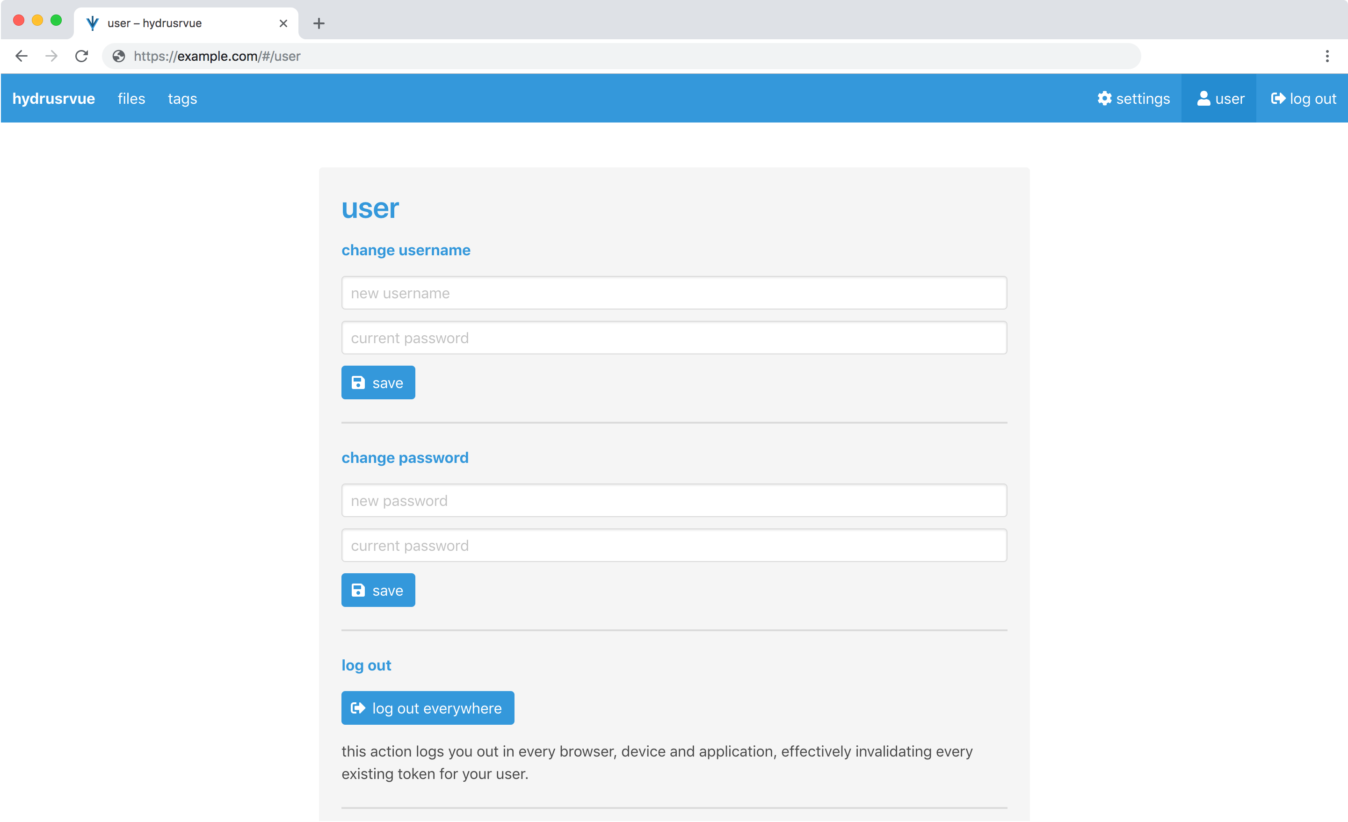1348x822 pixels.
Task: Open a new browser tab
Action: click(319, 23)
